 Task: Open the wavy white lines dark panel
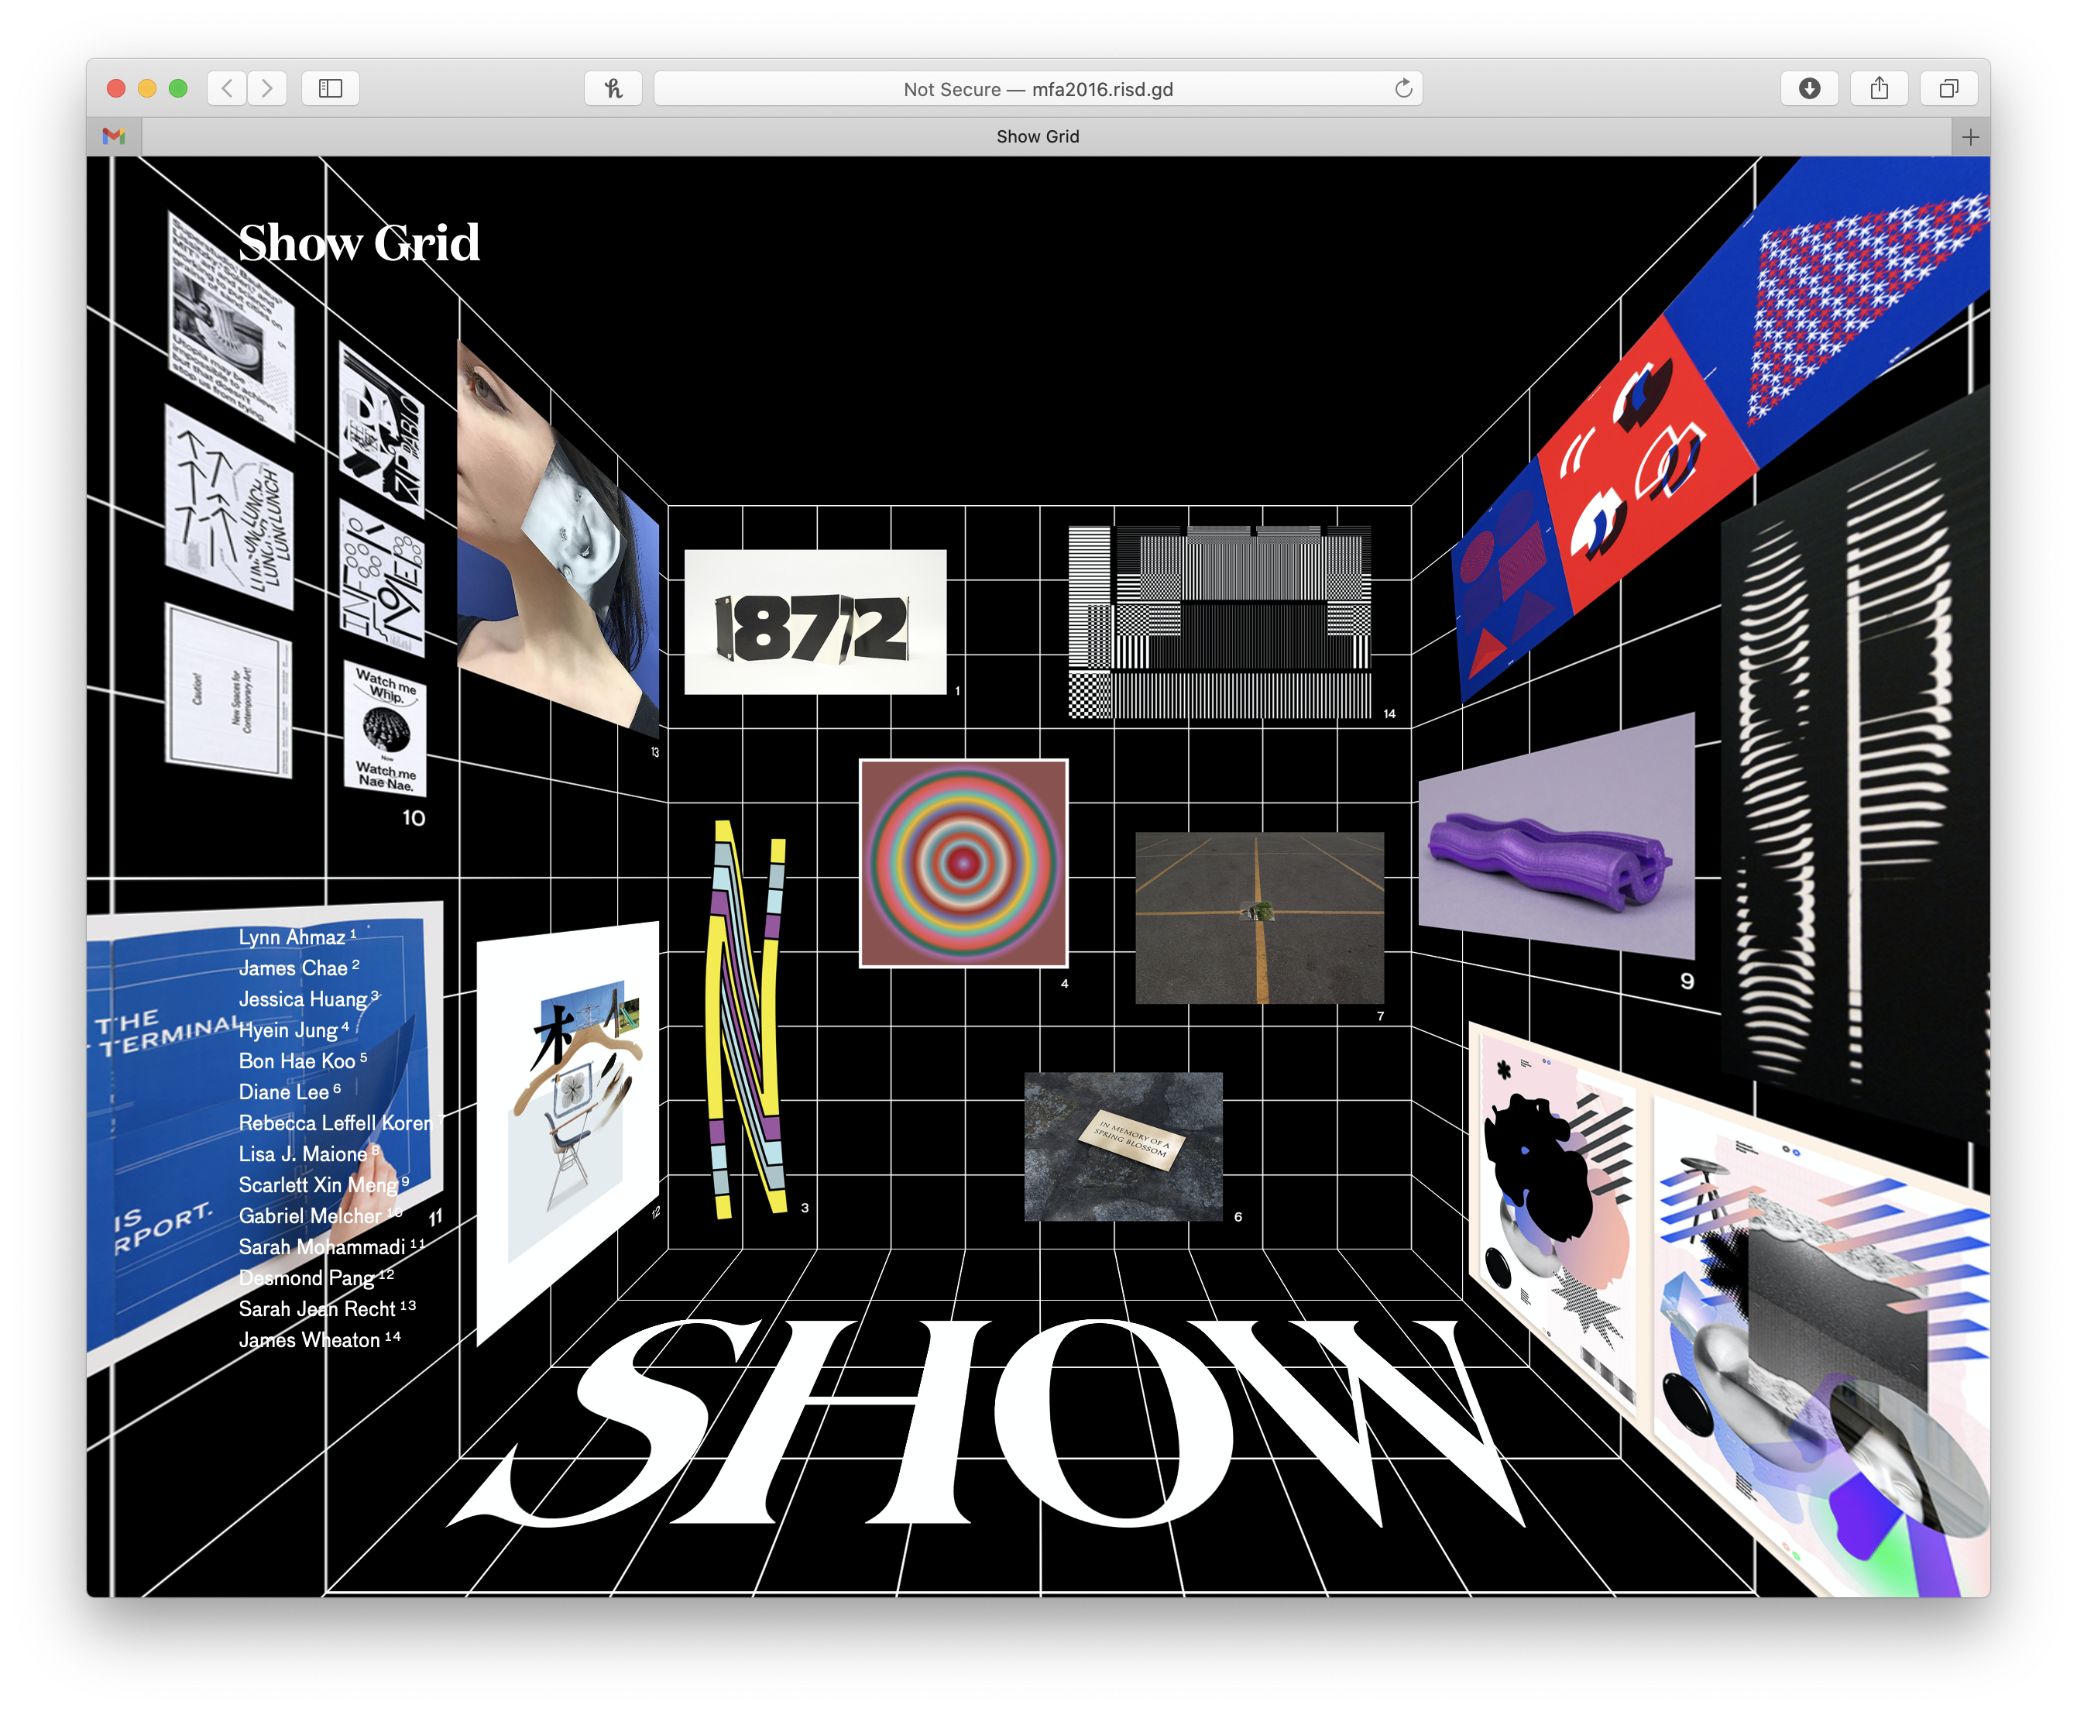[x=1856, y=765]
